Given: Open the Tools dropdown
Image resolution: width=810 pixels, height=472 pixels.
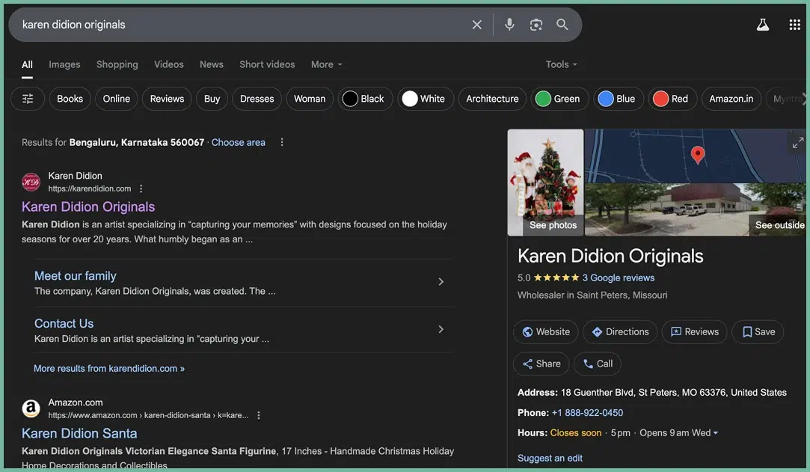Looking at the screenshot, I should [561, 64].
